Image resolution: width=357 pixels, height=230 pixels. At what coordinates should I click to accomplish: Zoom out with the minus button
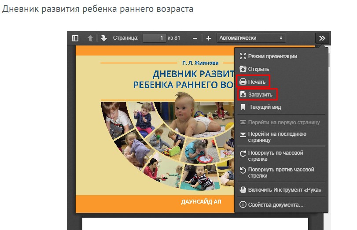pyautogui.click(x=195, y=38)
